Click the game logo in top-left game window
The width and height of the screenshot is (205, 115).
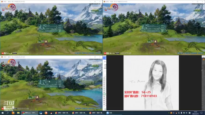[9, 7]
